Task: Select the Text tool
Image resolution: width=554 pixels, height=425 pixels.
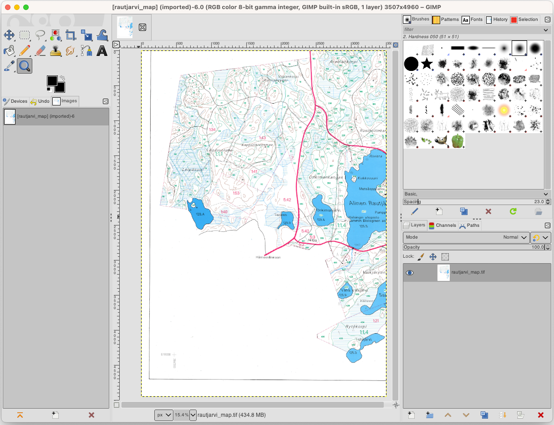Action: click(102, 51)
